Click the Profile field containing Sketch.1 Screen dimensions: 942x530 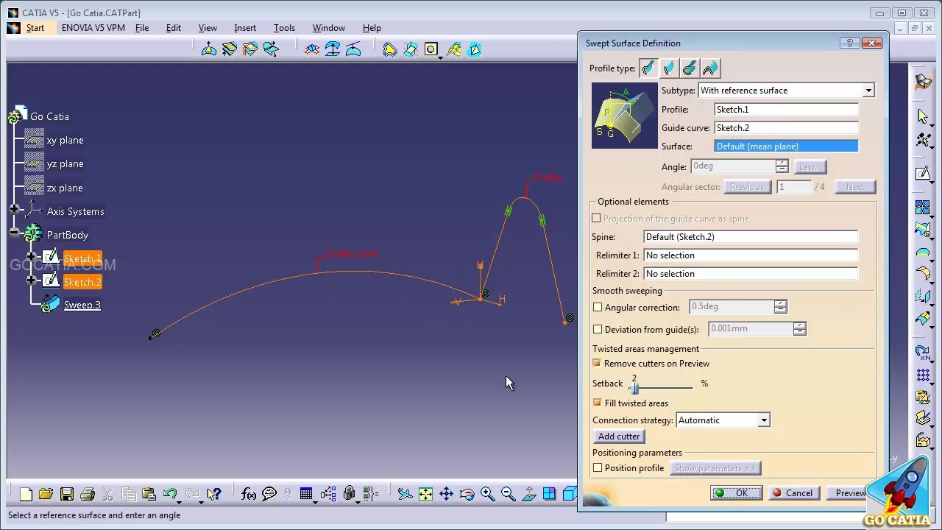tap(786, 110)
